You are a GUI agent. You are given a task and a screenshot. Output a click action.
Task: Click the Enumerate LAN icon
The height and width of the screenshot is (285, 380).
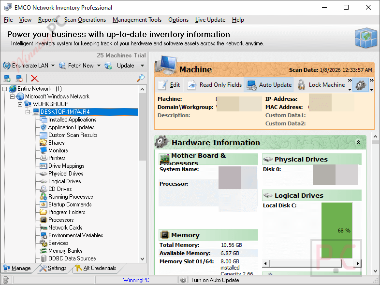click(7, 66)
